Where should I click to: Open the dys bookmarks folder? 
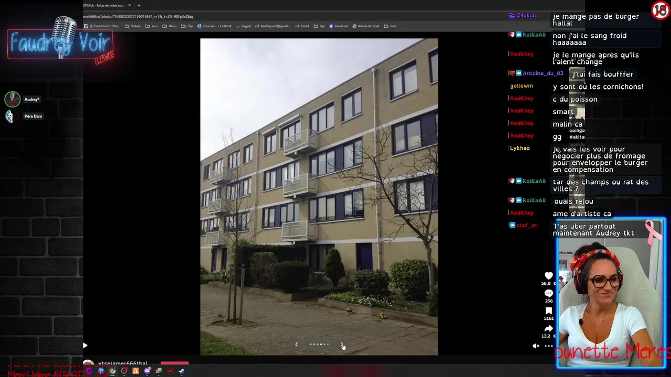pos(319,26)
